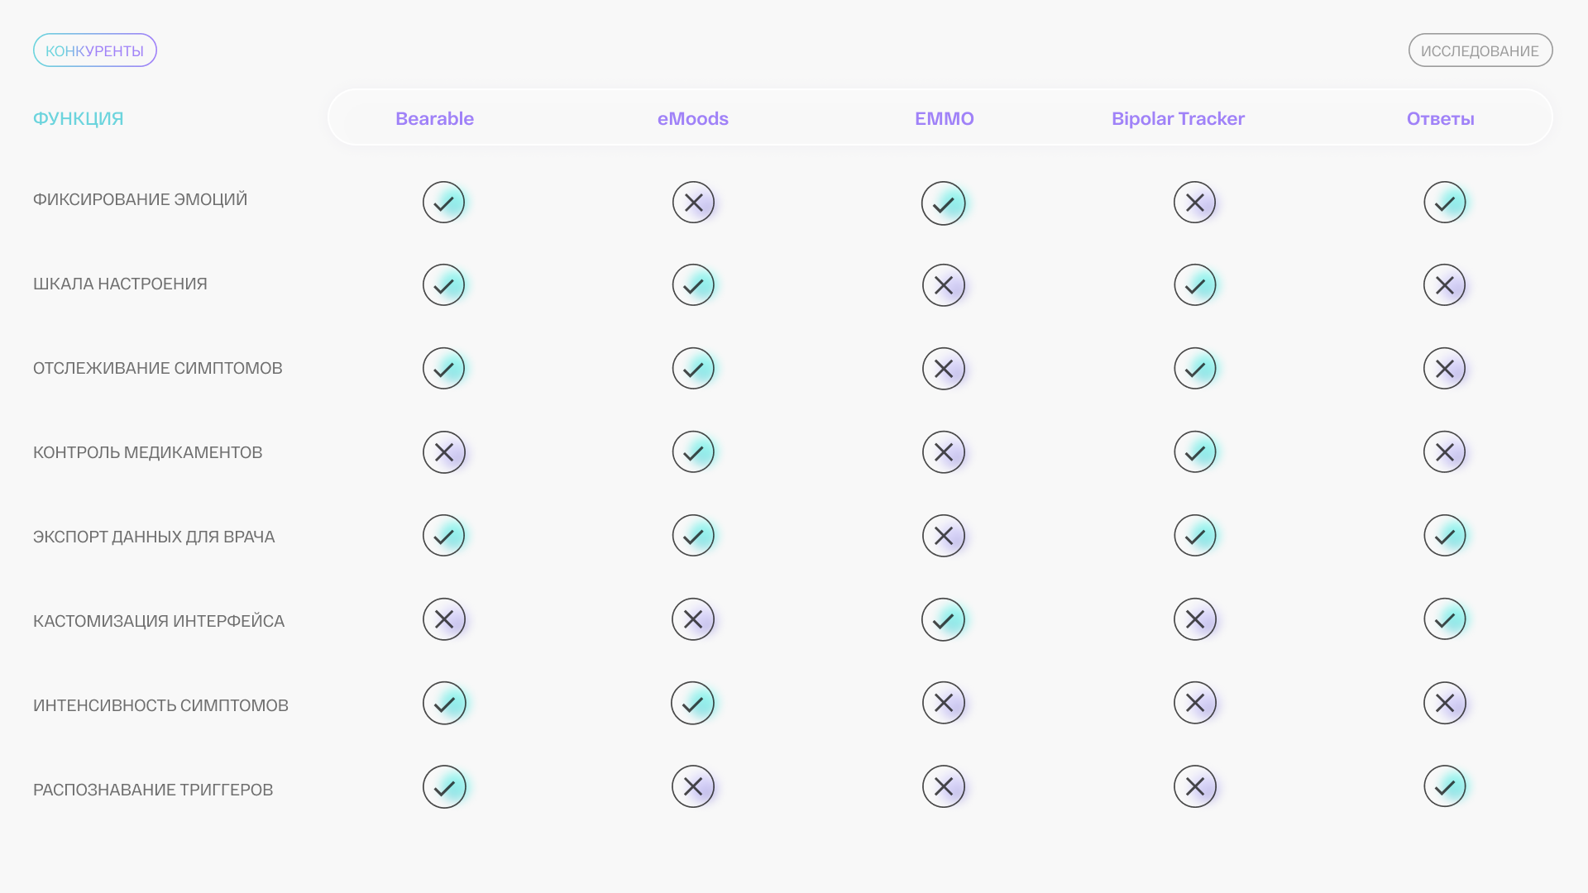Click Ответы checkmark for ЭКСПОРТ ДАННЫХ ДЛЯ ВРАЧА

1445,536
